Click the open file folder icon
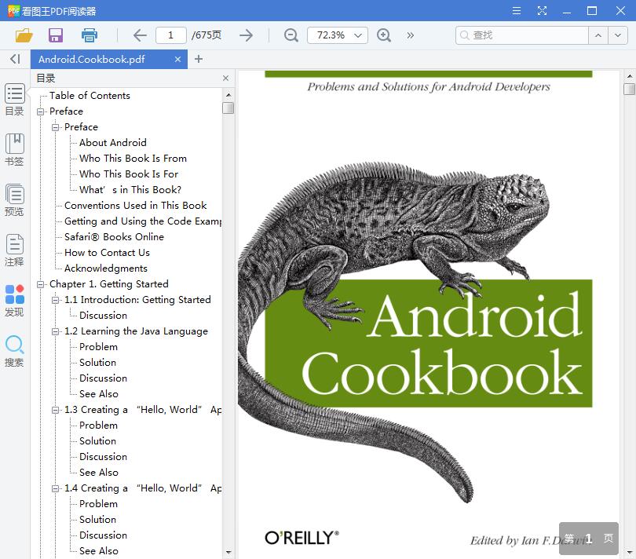 (24, 35)
